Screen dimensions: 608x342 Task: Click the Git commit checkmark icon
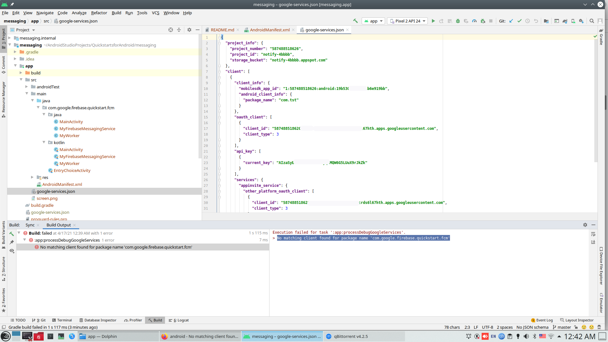pyautogui.click(x=519, y=21)
